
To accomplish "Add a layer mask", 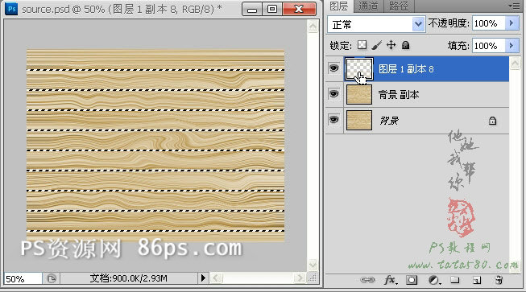I will click(x=412, y=280).
